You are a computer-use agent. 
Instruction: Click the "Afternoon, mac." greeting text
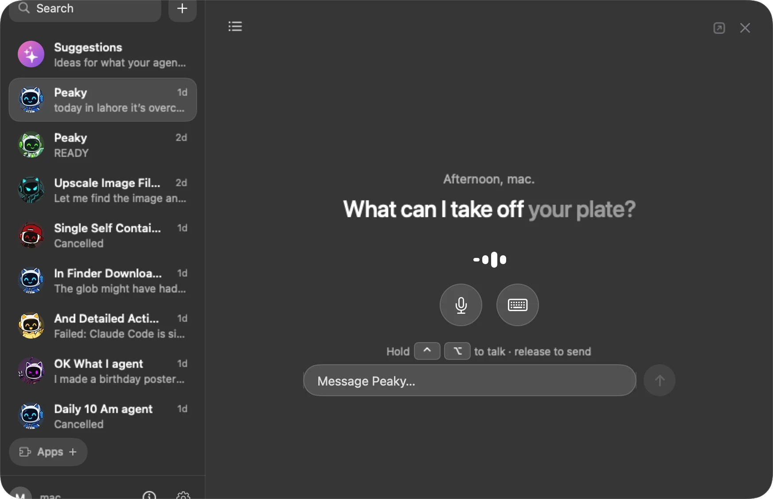pos(489,179)
